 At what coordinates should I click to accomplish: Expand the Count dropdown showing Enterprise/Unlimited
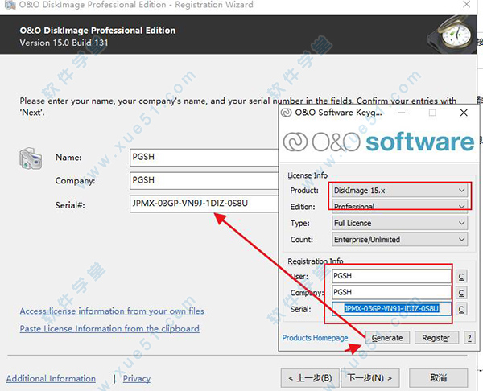[399, 239]
